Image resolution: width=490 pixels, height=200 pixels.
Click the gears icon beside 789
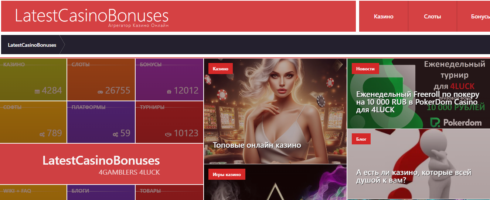[42, 134]
